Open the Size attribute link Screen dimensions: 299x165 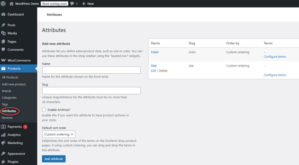tap(154, 66)
